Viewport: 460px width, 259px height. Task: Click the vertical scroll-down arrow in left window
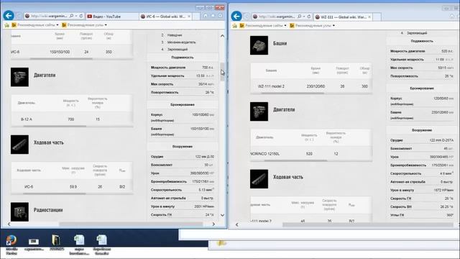(x=222, y=215)
